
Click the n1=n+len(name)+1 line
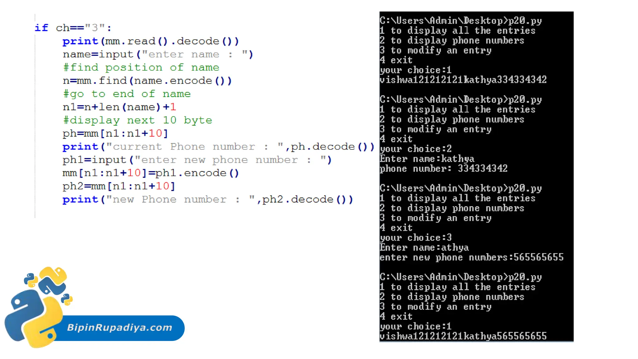[119, 107]
